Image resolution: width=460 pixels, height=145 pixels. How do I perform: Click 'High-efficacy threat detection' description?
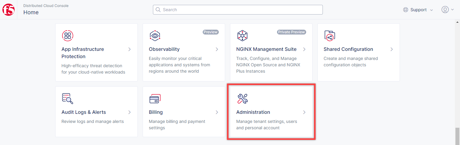[x=93, y=69]
